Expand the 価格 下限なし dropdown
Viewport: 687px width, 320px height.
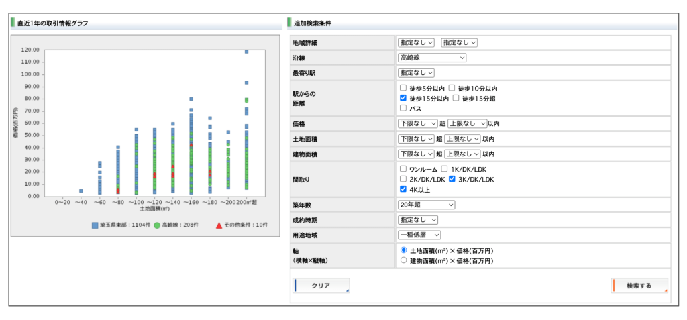click(x=416, y=123)
